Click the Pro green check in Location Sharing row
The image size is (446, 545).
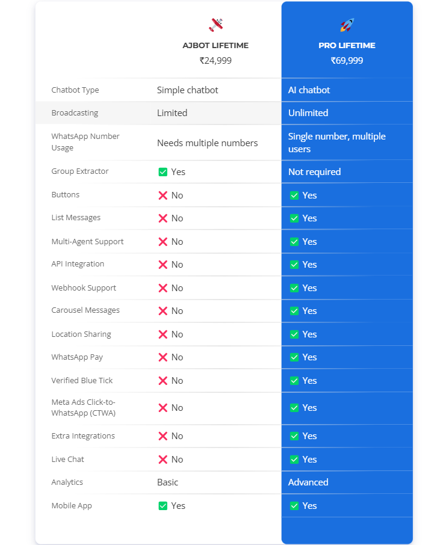coord(294,334)
